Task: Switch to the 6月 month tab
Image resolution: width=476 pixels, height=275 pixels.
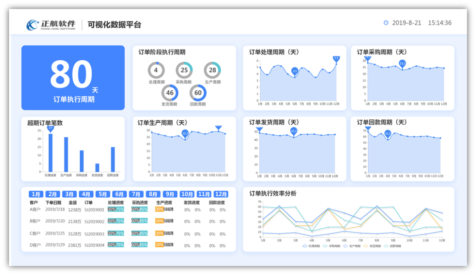Action: point(119,194)
